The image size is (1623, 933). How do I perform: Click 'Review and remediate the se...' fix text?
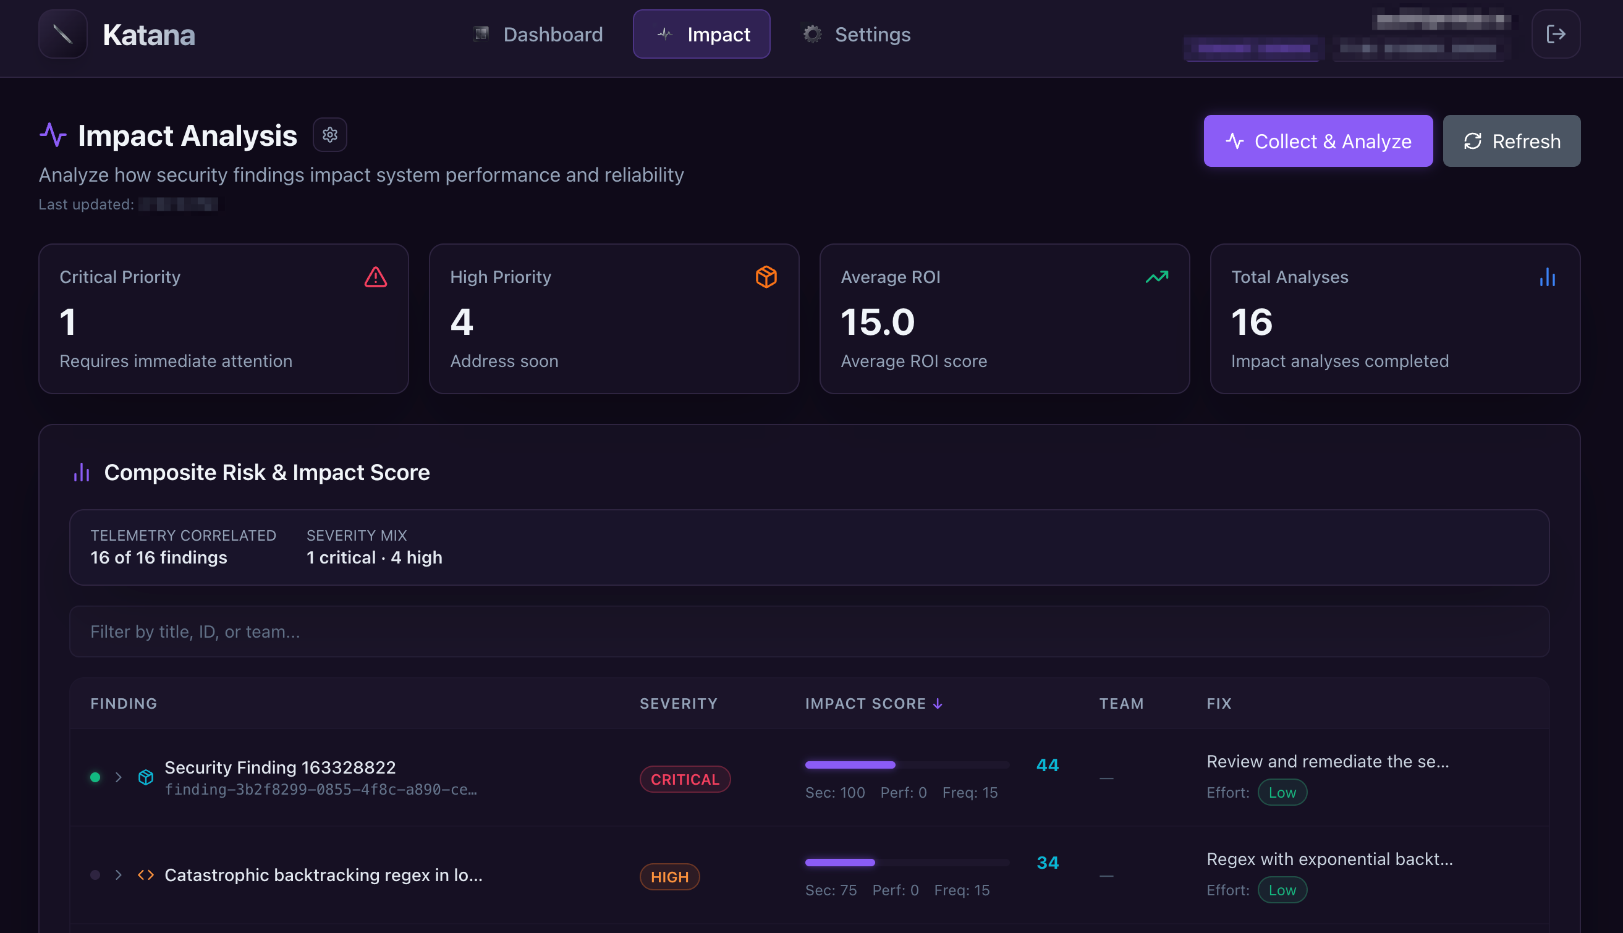click(1327, 761)
